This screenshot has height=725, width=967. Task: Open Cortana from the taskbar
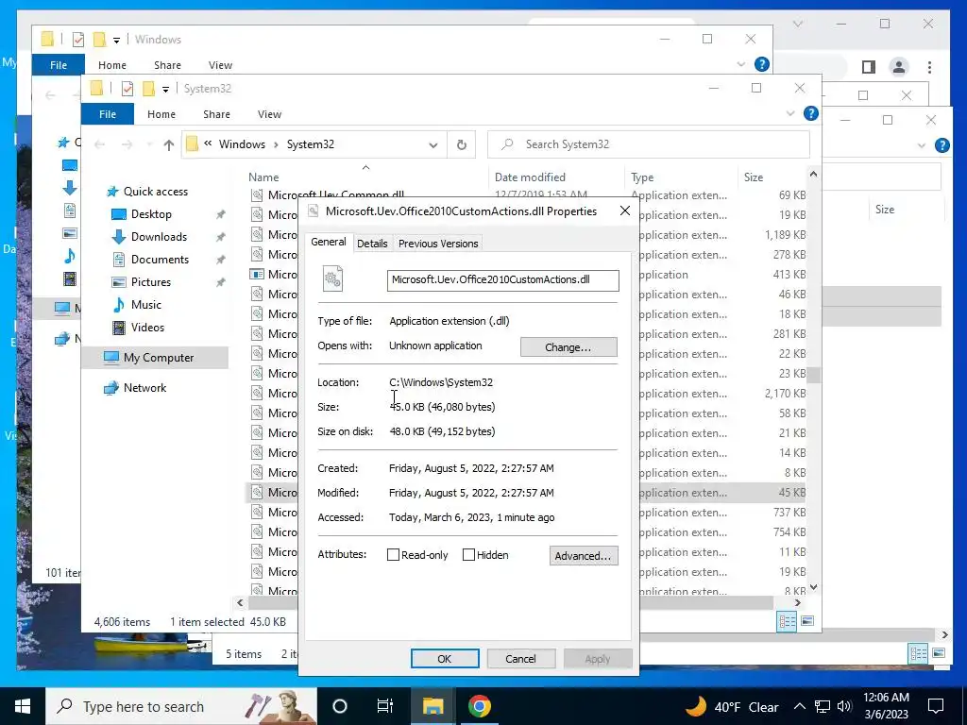tap(340, 706)
